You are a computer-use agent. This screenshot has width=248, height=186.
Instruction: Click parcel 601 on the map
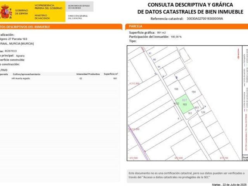pyautogui.click(x=196, y=107)
